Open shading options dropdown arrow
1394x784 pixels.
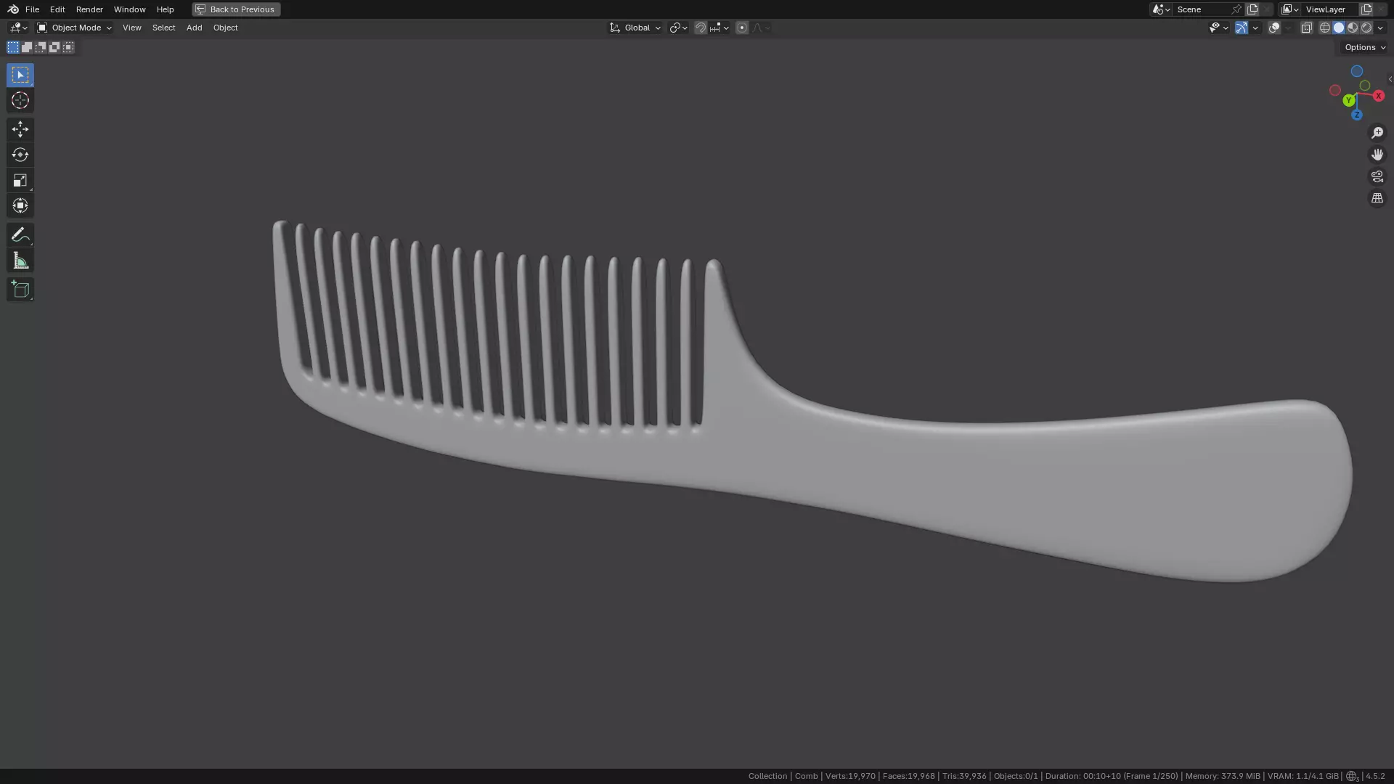point(1380,28)
